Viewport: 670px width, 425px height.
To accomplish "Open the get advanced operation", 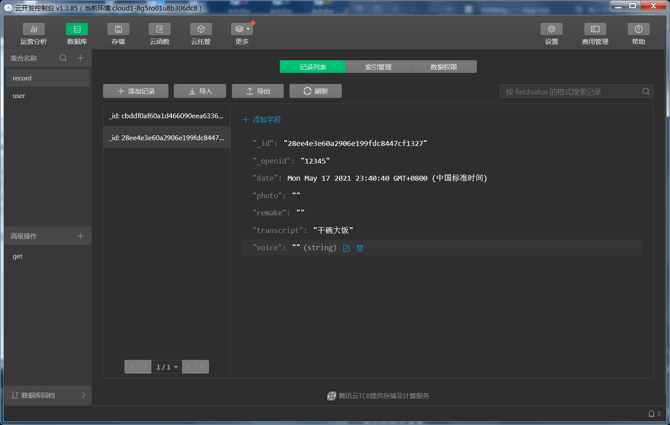I will coord(48,256).
